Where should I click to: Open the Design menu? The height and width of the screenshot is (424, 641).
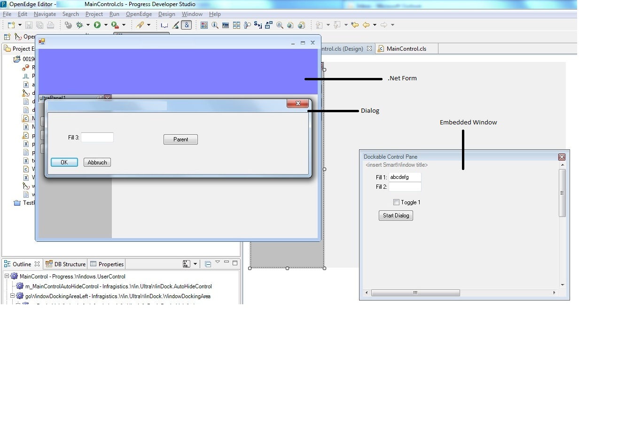166,14
